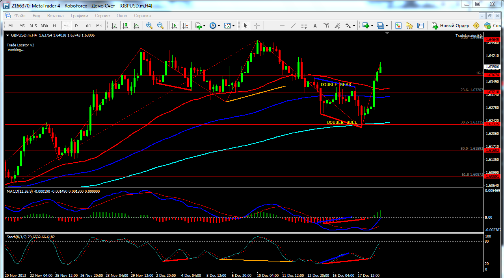Expand the profiles dropdown arrow

[x=387, y=26]
